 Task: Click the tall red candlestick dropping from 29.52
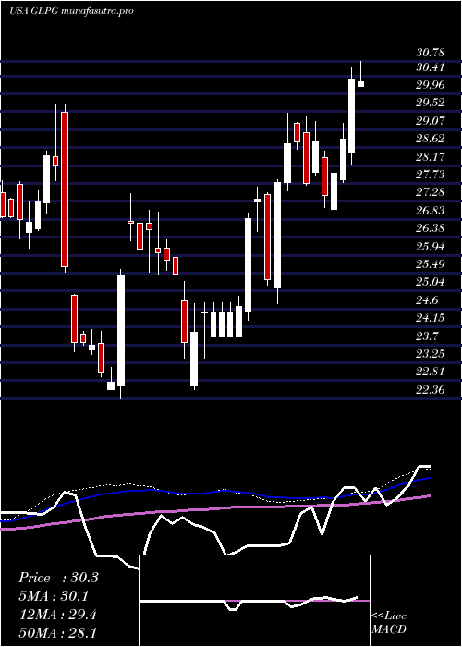tap(65, 189)
